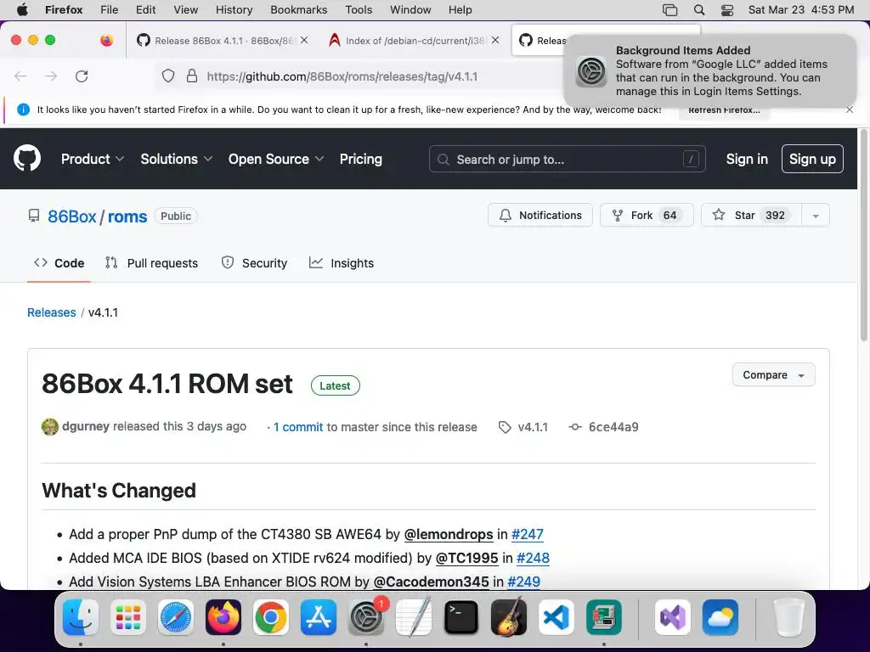The width and height of the screenshot is (870, 652).
Task: Click the tracking protection shield icon
Action: tap(168, 76)
